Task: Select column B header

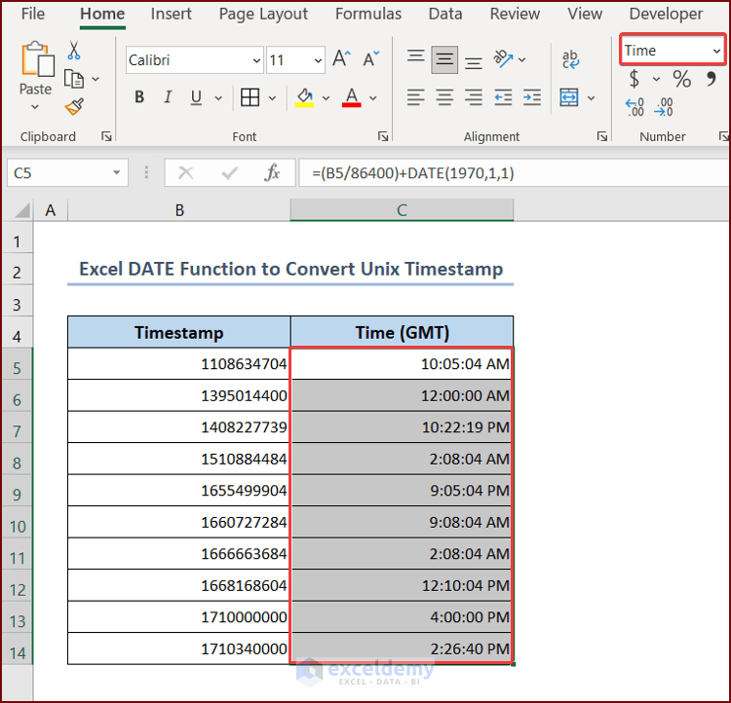Action: click(x=179, y=210)
